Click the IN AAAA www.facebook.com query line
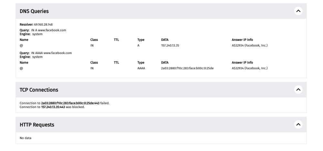The height and width of the screenshot is (151, 323). 51,53
